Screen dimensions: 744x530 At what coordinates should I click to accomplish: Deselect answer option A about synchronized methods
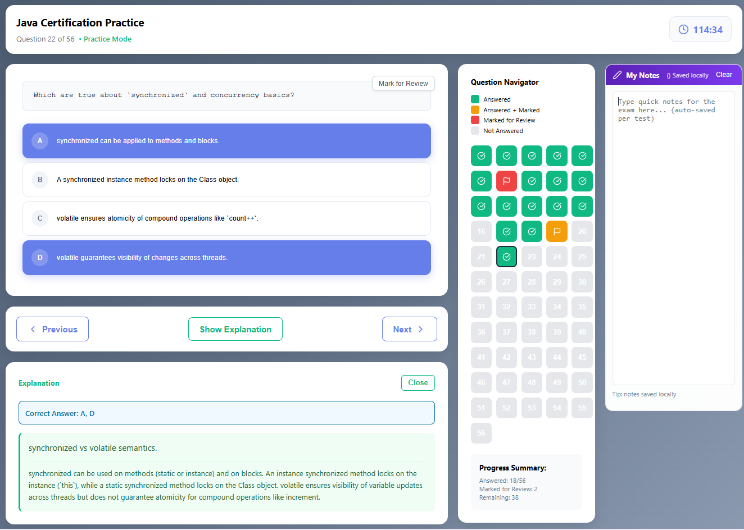[226, 141]
